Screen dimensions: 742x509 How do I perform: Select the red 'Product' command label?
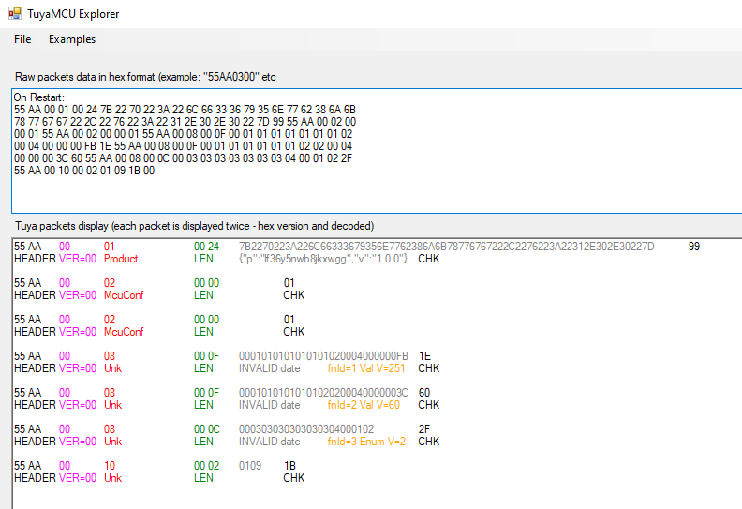tap(121, 259)
